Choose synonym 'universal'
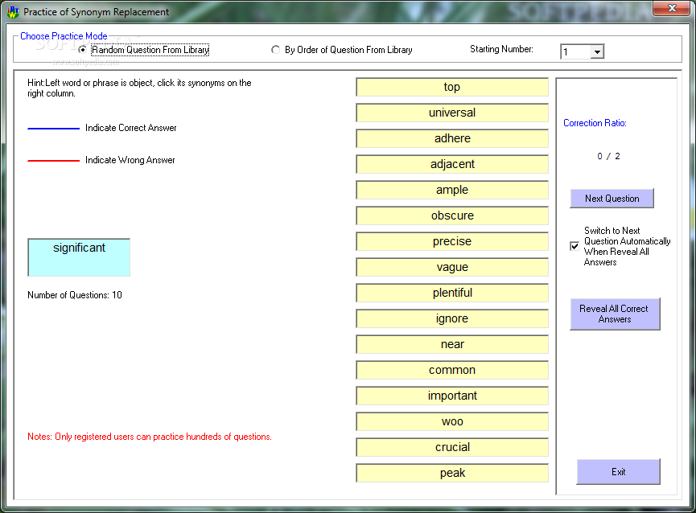The image size is (696, 513). coord(452,113)
